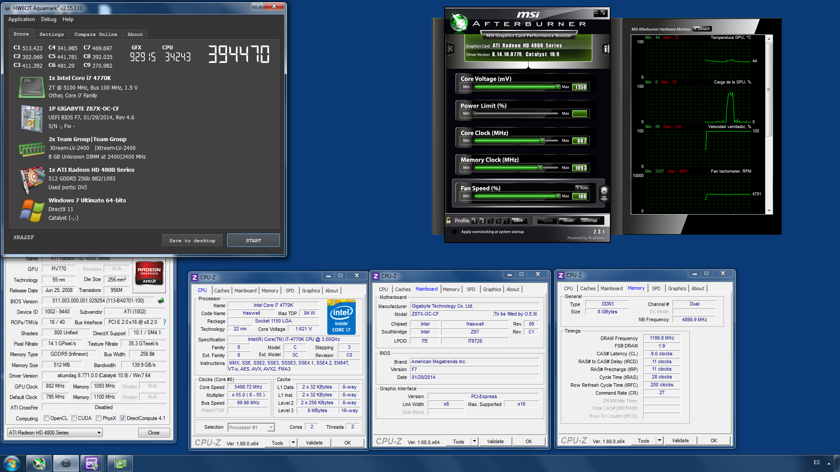Select Afterburner profile slot 1
This screenshot has width=840, height=472.
(474, 221)
